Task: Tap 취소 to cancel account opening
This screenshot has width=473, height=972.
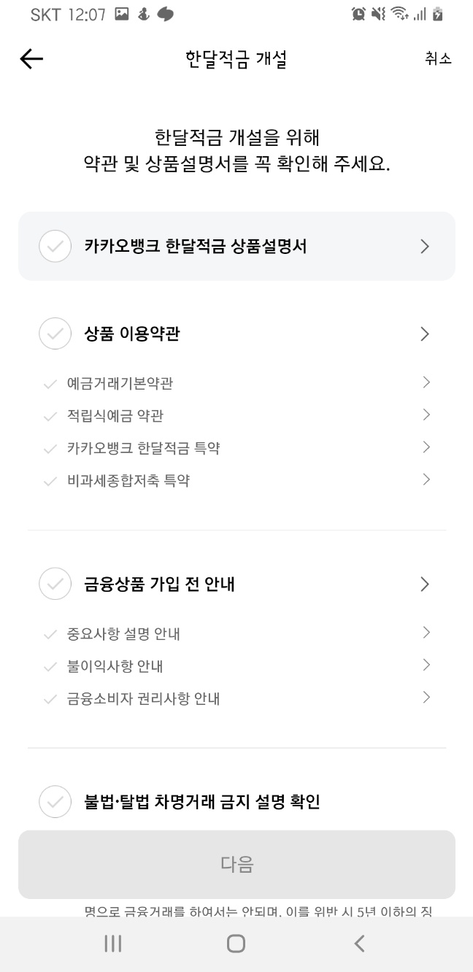Action: [439, 58]
